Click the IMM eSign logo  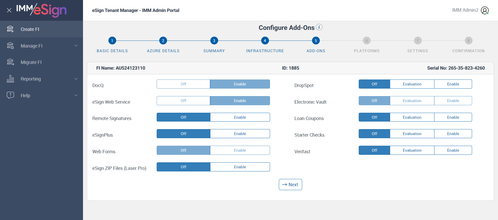[x=41, y=10]
